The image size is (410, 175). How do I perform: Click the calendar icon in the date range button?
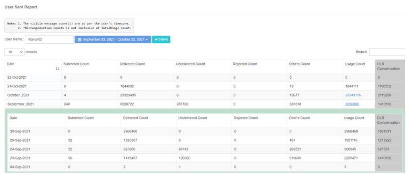pyautogui.click(x=79, y=40)
